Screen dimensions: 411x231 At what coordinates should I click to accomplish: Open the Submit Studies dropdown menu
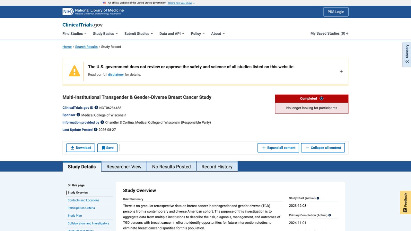click(138, 34)
